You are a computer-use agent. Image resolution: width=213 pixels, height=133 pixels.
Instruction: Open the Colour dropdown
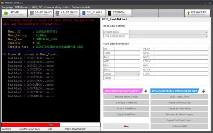tap(127, 74)
